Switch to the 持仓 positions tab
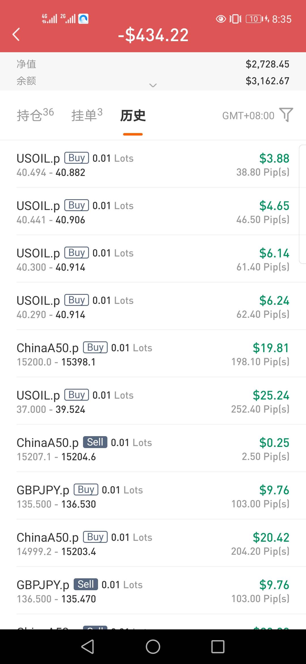 35,115
